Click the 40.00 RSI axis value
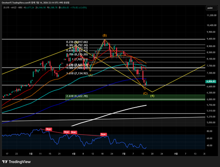 (209, 145)
